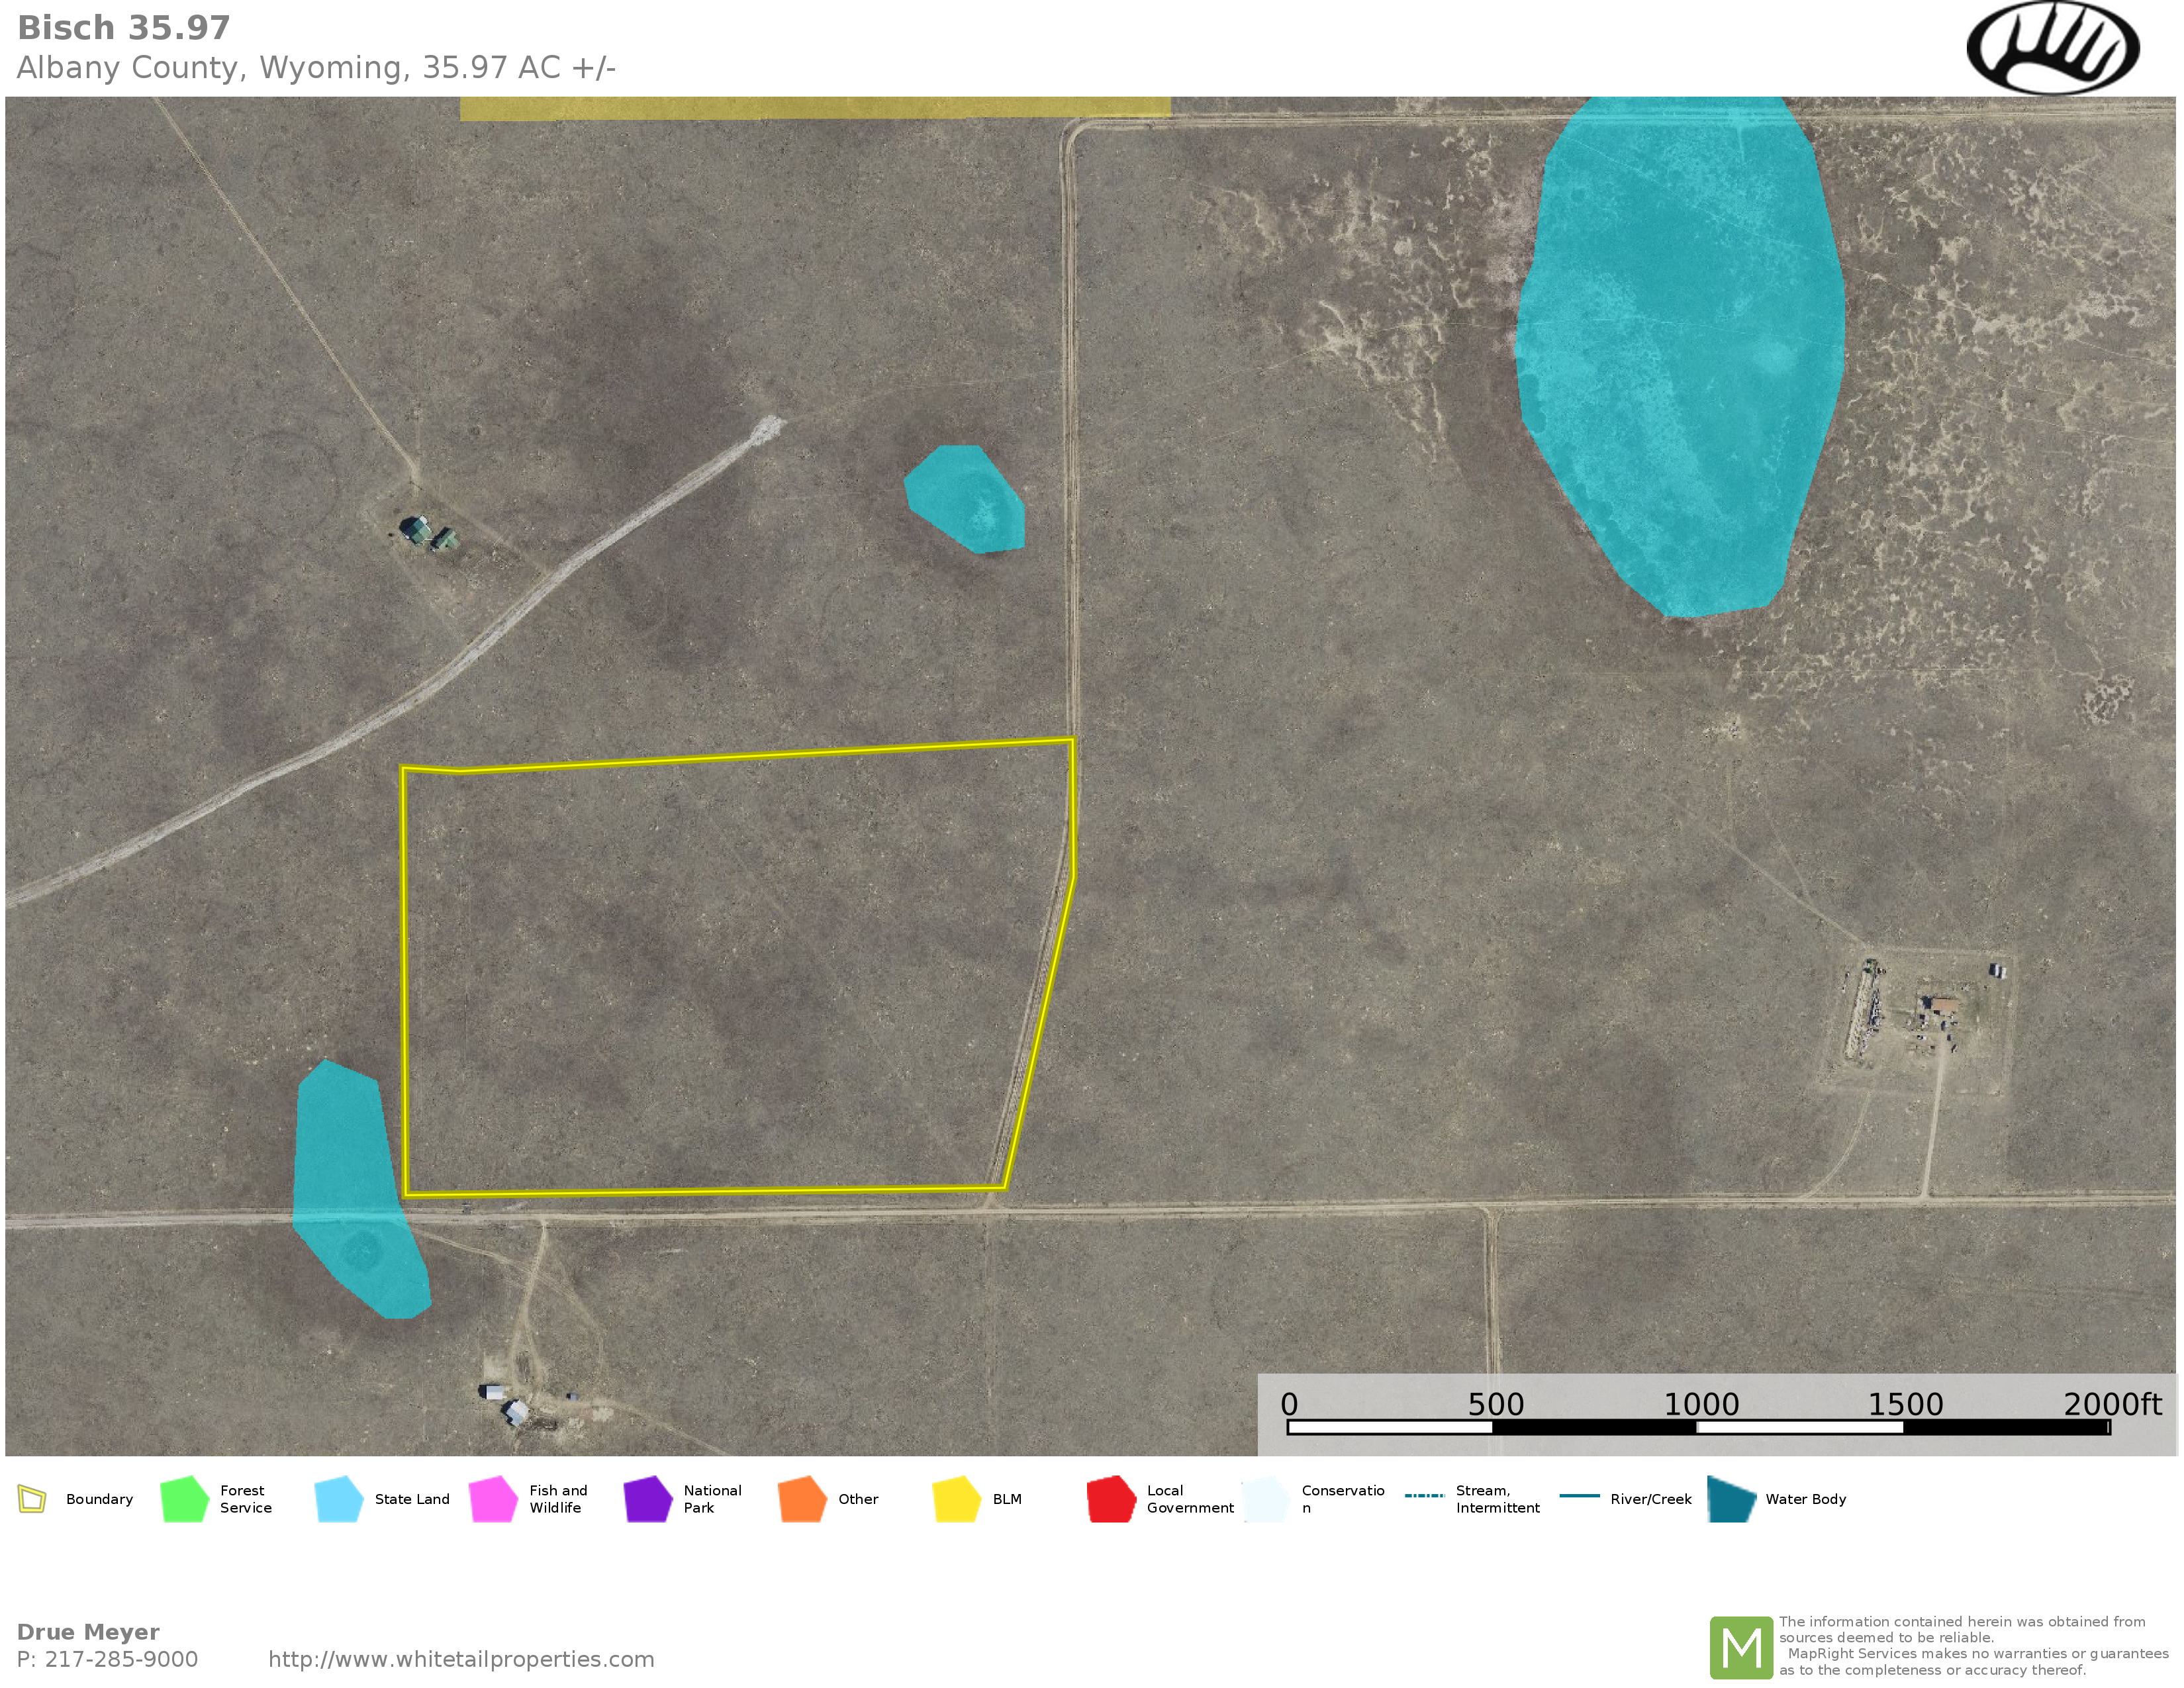The image size is (2184, 1688).
Task: Click the River/Creek line symbol
Action: [1579, 1496]
